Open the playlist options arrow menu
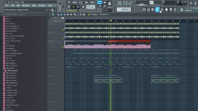This screenshot has height=111, width=198. coord(50,14)
